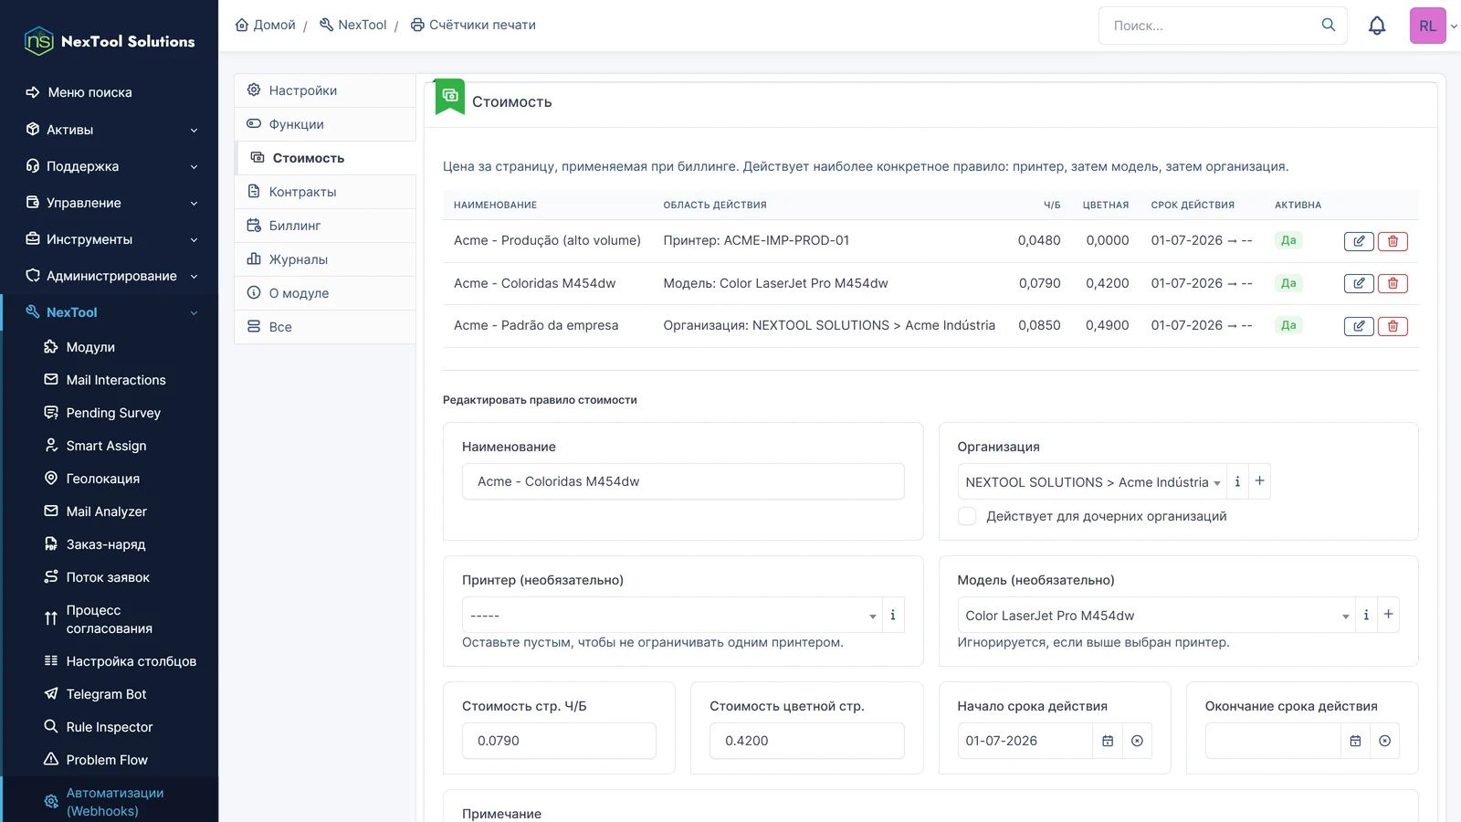Switch to the Журналы tab
This screenshot has height=822, width=1461.
(x=325, y=259)
